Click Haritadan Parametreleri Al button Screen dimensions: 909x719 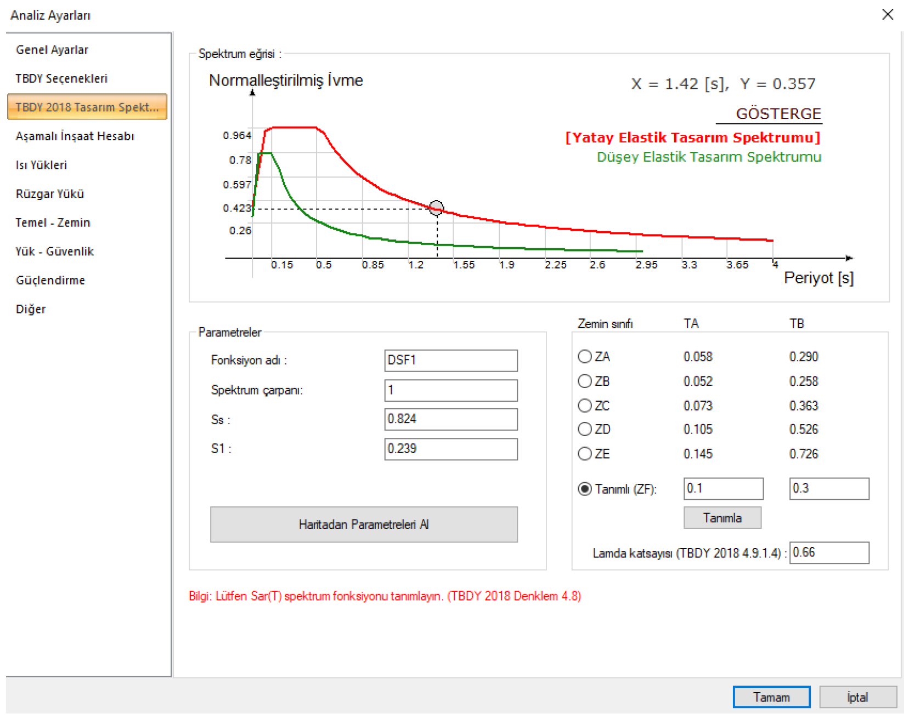pyautogui.click(x=364, y=524)
